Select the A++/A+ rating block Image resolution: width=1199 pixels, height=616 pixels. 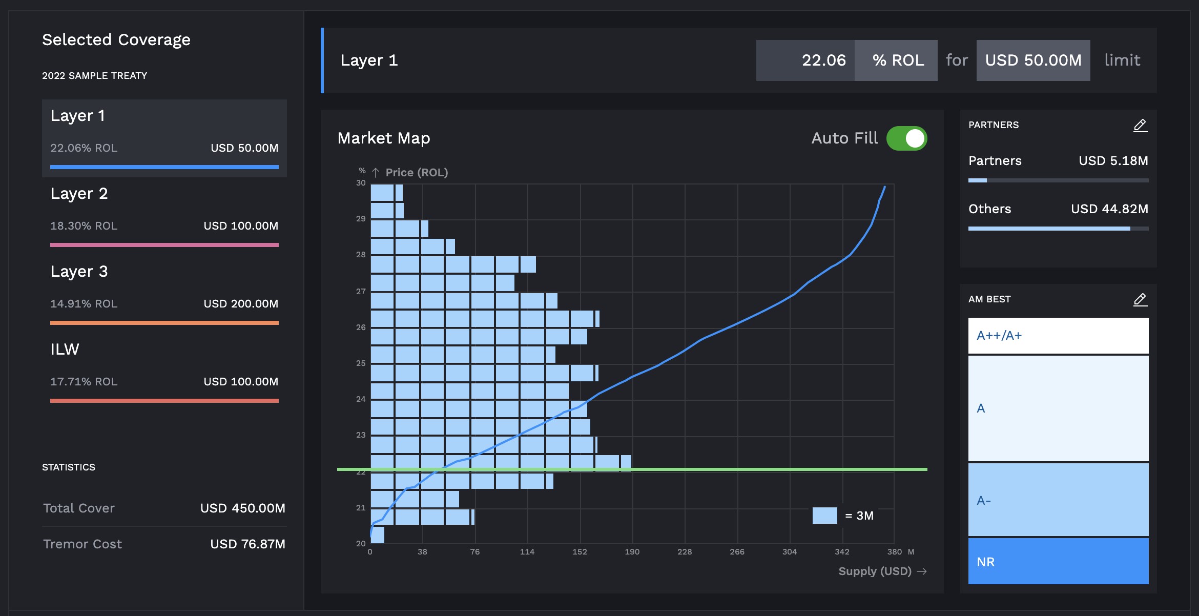pyautogui.click(x=1058, y=336)
